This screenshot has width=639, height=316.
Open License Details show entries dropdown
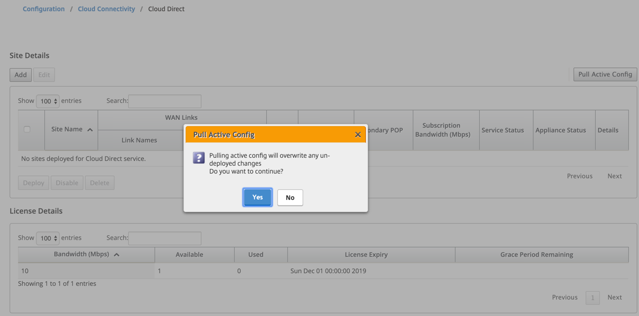47,238
